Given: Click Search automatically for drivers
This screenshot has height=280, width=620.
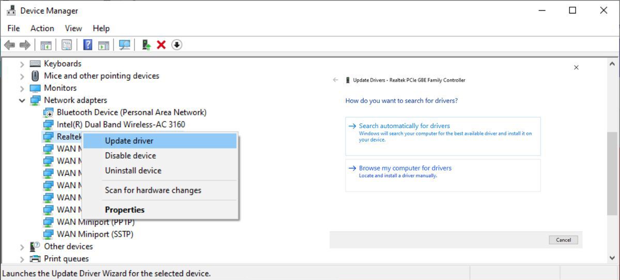Looking at the screenshot, I should coord(404,126).
